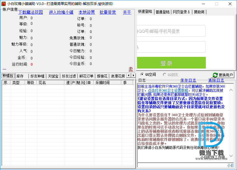Click the 日志 label
This screenshot has height=170, width=237.
pos(142,80)
